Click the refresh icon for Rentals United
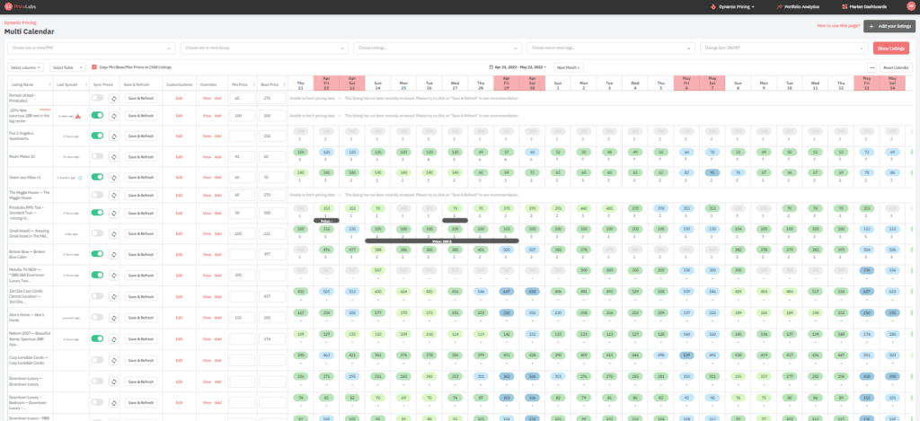The height and width of the screenshot is (421, 920). (x=114, y=98)
